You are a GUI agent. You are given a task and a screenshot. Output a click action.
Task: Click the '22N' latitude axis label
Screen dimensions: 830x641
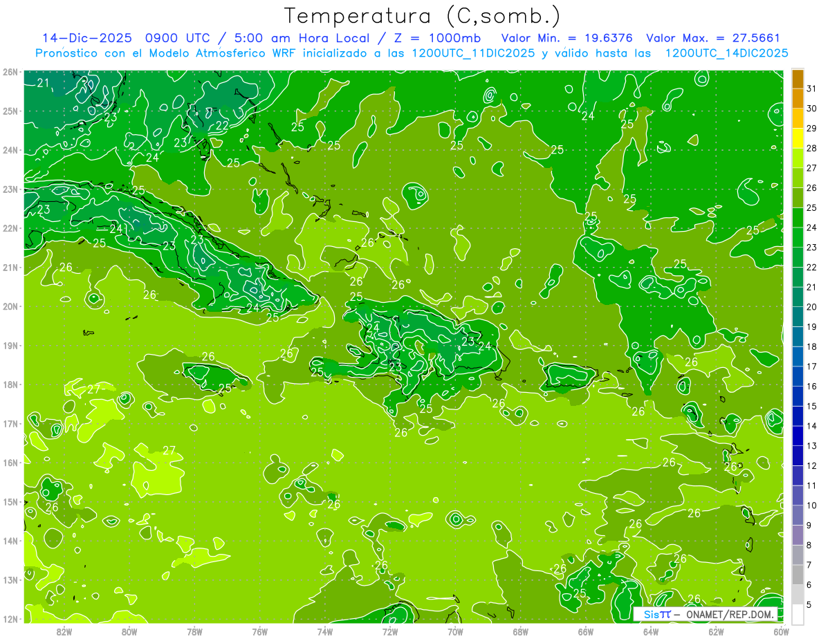(x=10, y=228)
